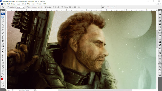The image size is (162, 91).
Task: Click Align Top Edges button
Action: click(46, 7)
